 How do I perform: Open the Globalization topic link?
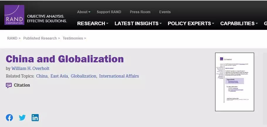coord(83,76)
